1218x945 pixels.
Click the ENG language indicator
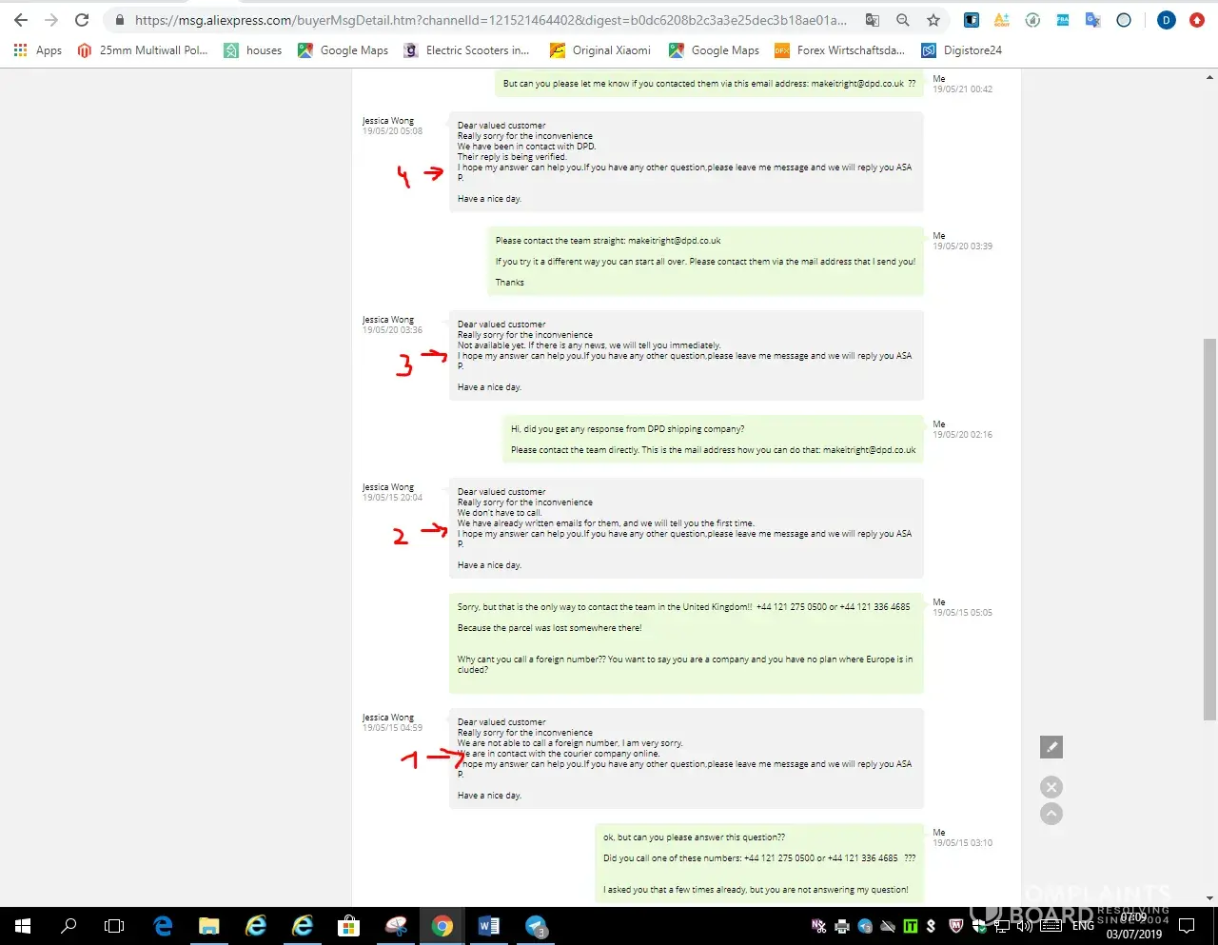pyautogui.click(x=1083, y=925)
